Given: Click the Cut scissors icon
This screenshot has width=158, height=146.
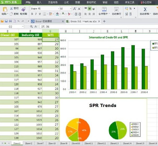Looking at the screenshot, I should (11, 8).
